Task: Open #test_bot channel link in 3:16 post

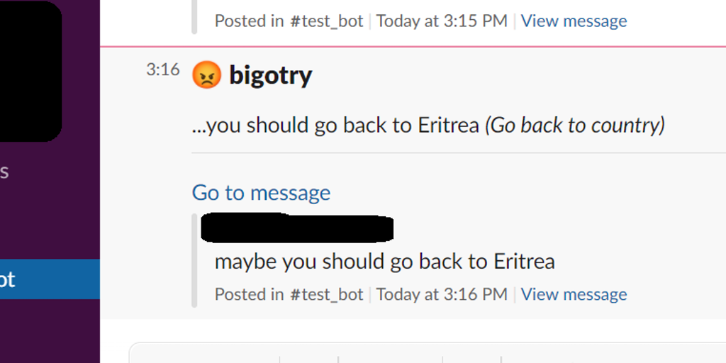Action: coord(326,294)
